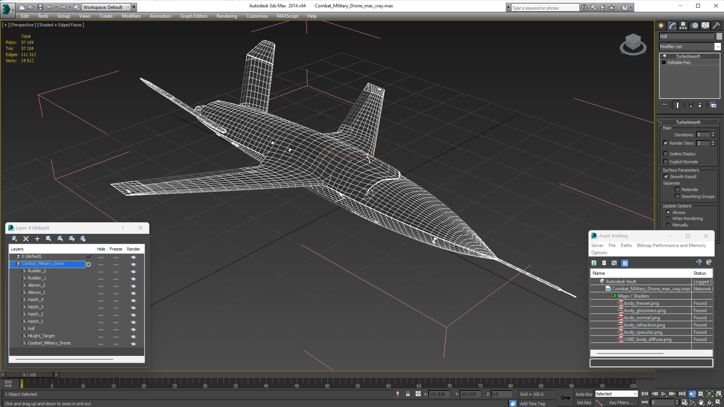Toggle Render Iters checkbox
Viewport: 724px width, 407px height.
tap(666, 143)
